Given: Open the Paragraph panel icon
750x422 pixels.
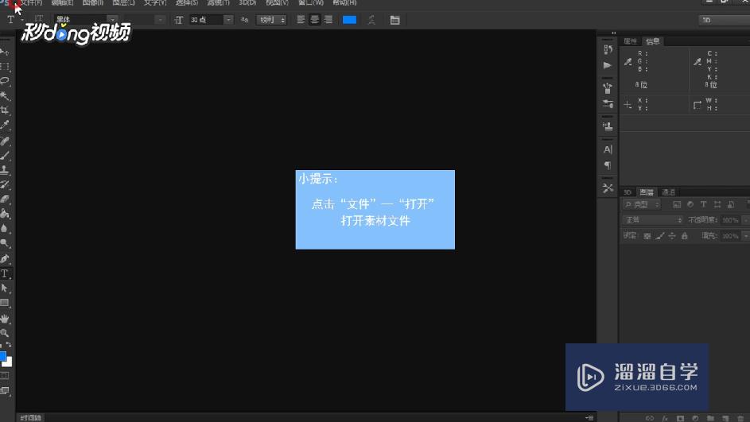Looking at the screenshot, I should 608,165.
